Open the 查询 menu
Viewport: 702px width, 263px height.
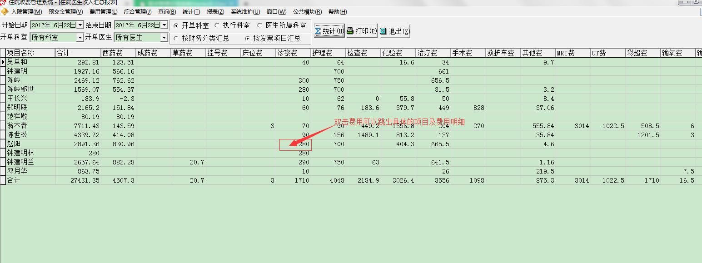coord(167,12)
